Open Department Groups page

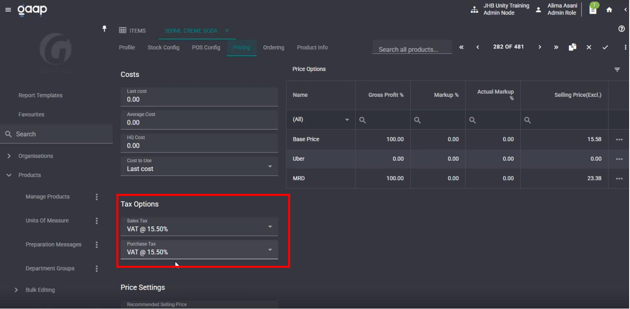coord(50,269)
